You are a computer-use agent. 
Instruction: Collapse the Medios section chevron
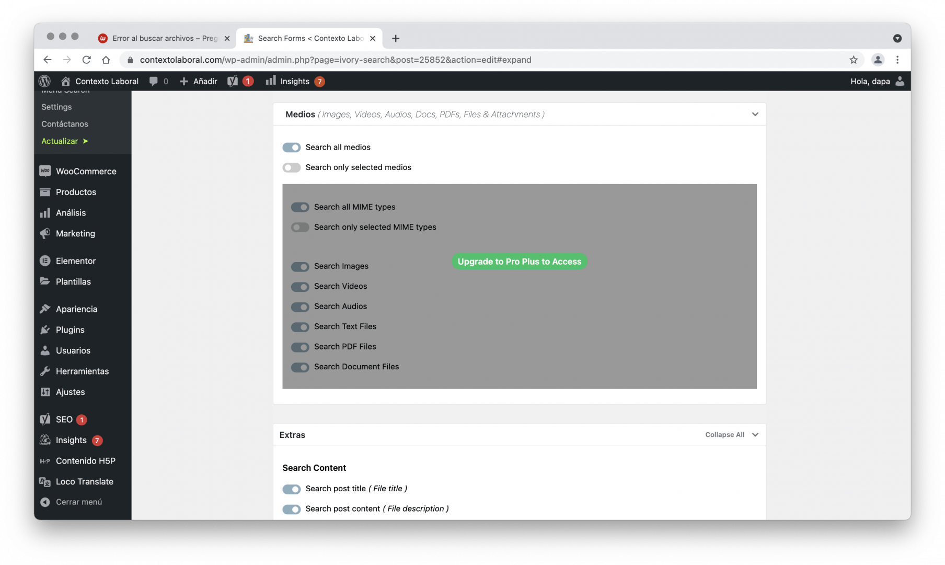click(x=755, y=114)
